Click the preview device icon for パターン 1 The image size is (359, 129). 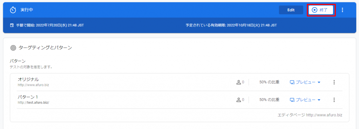[292, 100]
